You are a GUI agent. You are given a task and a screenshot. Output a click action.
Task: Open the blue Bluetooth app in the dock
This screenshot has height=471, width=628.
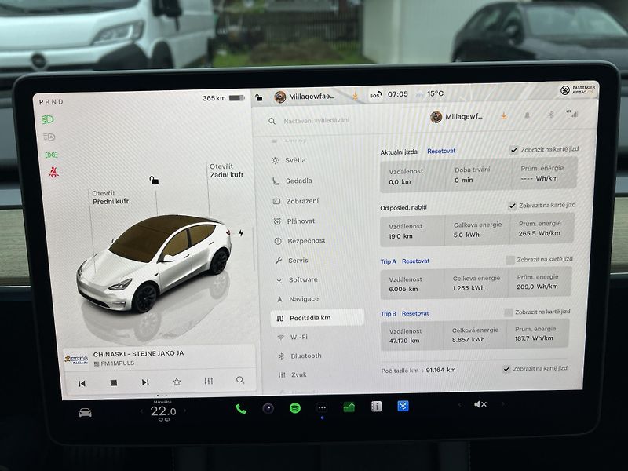pos(403,406)
